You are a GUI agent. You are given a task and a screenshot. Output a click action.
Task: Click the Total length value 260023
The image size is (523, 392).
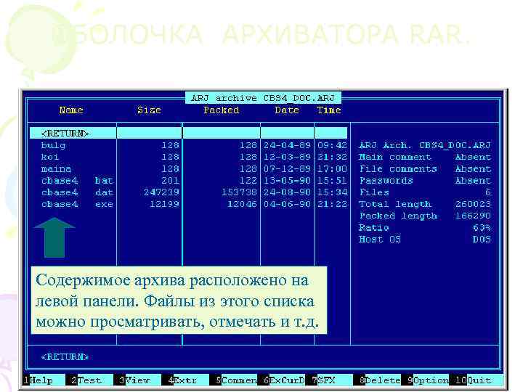[x=474, y=204]
